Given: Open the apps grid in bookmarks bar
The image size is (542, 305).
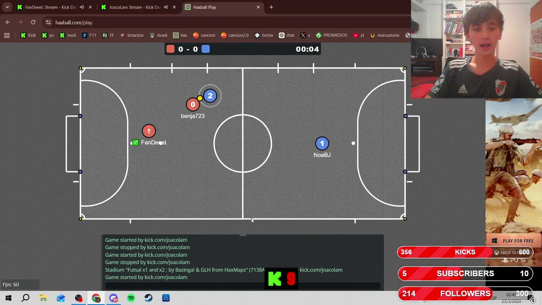Looking at the screenshot, I should 7,35.
